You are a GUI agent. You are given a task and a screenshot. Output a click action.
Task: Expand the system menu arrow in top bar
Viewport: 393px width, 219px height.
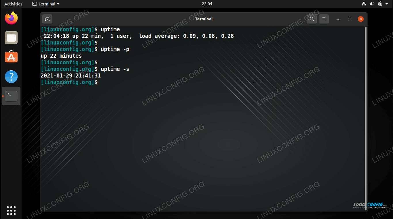(387, 4)
